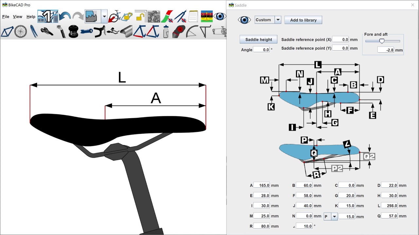This screenshot has width=419, height=235.
Task: Click the Saddle height button
Action: click(259, 39)
